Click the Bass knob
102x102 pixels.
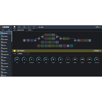click(46, 59)
